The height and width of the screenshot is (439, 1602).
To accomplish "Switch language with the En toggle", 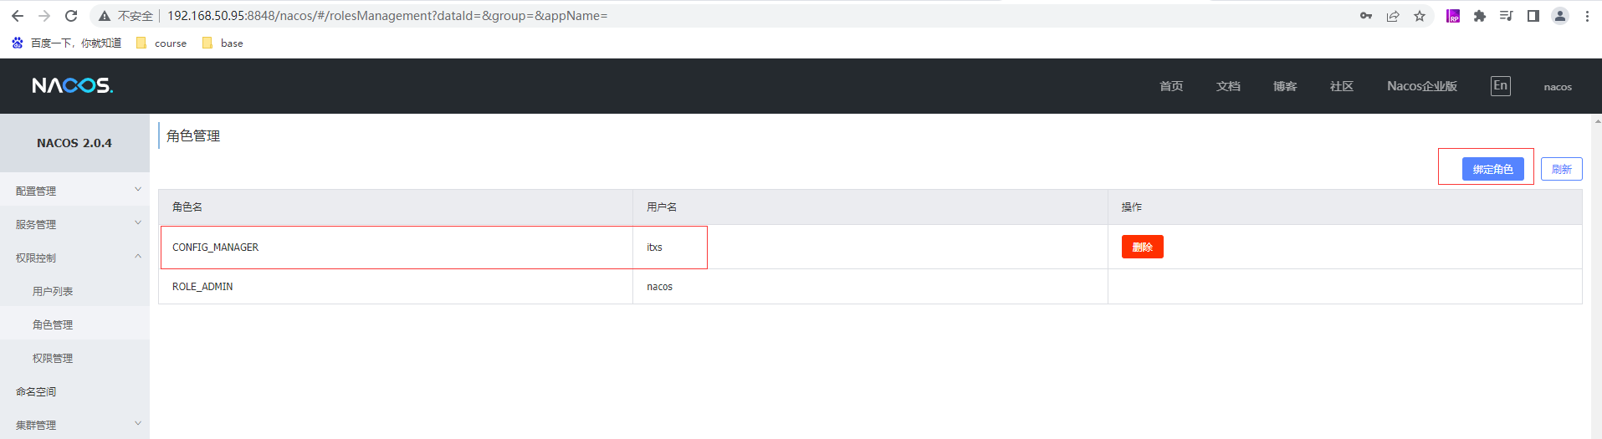I will click(x=1500, y=86).
